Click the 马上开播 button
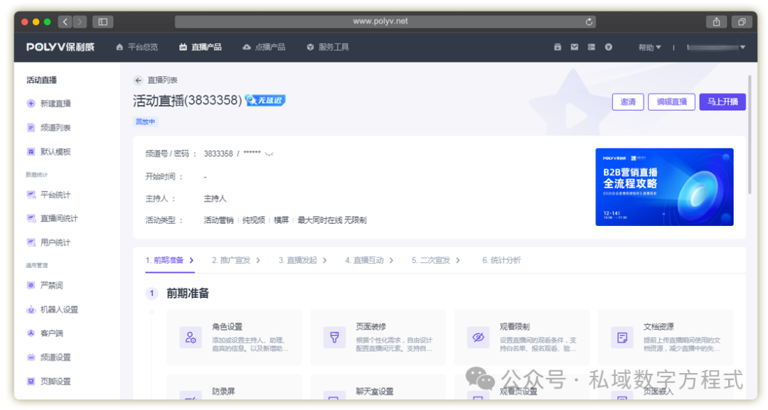Screen dimensions: 768x410 (722, 101)
